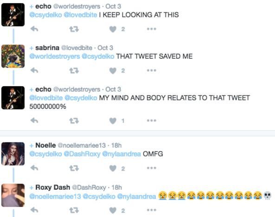Retweet Noelle's OMFG tweet
Image resolution: width=275 pixels, height=217 pixels.
coord(74,168)
